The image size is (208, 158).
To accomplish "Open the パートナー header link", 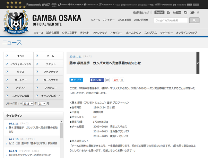I will [x=109, y=20].
